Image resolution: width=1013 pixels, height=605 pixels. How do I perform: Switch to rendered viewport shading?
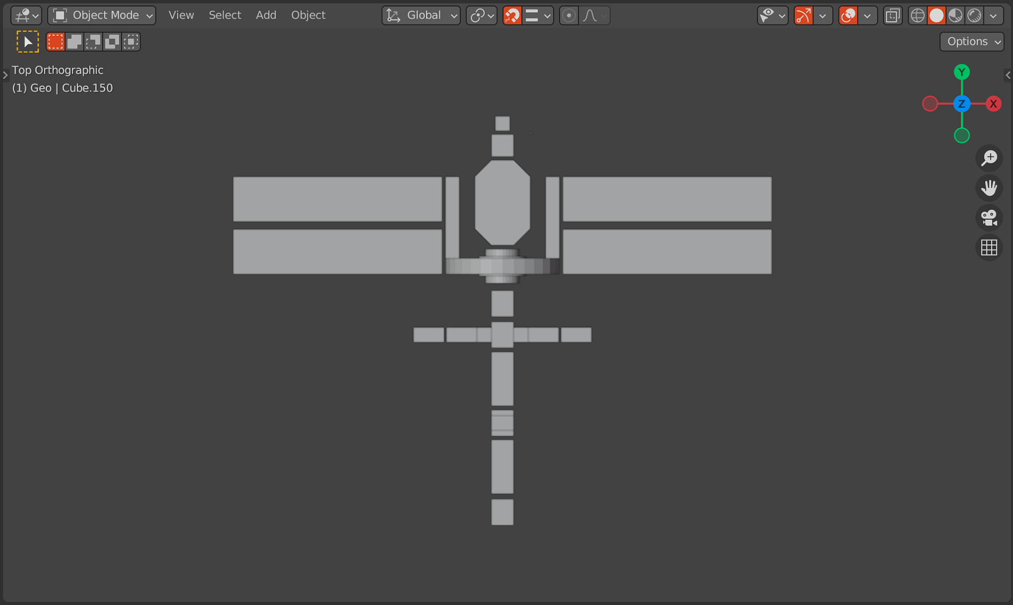974,15
